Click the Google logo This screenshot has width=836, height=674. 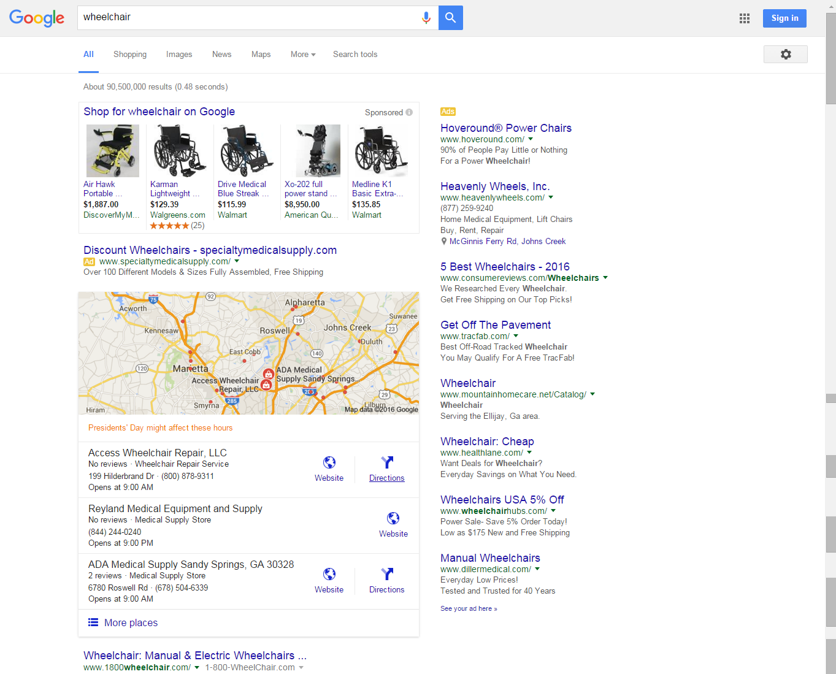[x=37, y=18]
